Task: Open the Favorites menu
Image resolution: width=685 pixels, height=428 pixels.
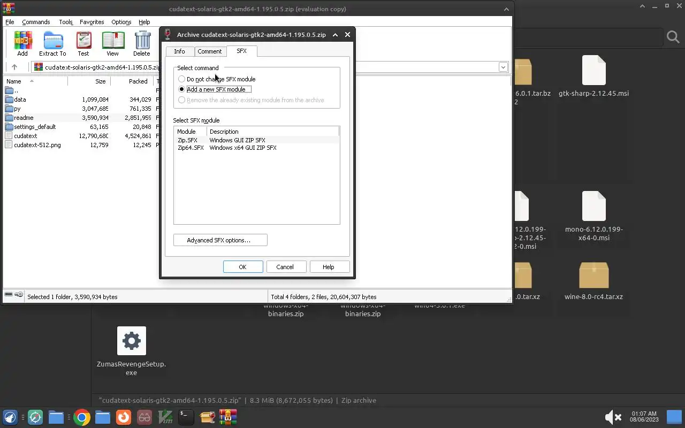Action: pos(92,22)
